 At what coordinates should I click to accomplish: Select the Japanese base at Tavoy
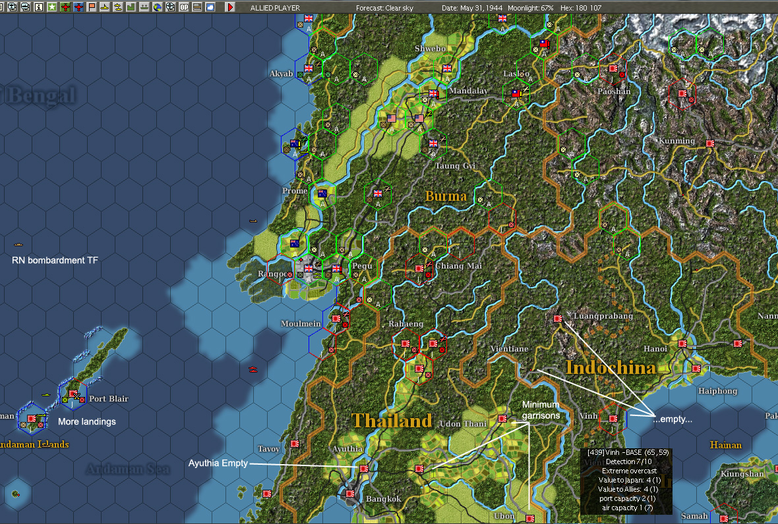coord(295,443)
